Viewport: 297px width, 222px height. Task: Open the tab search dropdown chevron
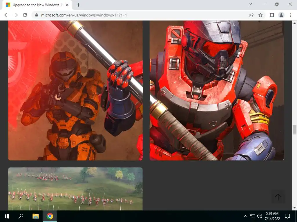(250, 4)
